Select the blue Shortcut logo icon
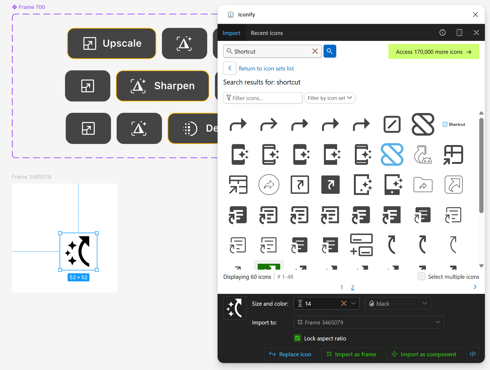The image size is (490, 370). pos(392,154)
